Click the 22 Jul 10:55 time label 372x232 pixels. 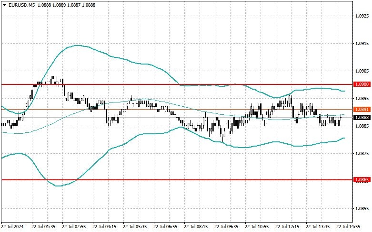[257, 227]
